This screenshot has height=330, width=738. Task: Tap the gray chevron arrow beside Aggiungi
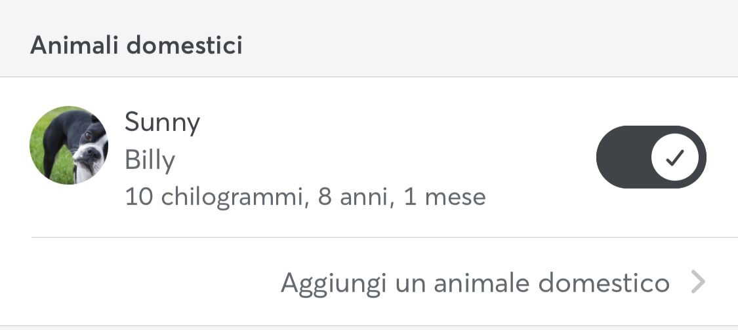click(698, 282)
